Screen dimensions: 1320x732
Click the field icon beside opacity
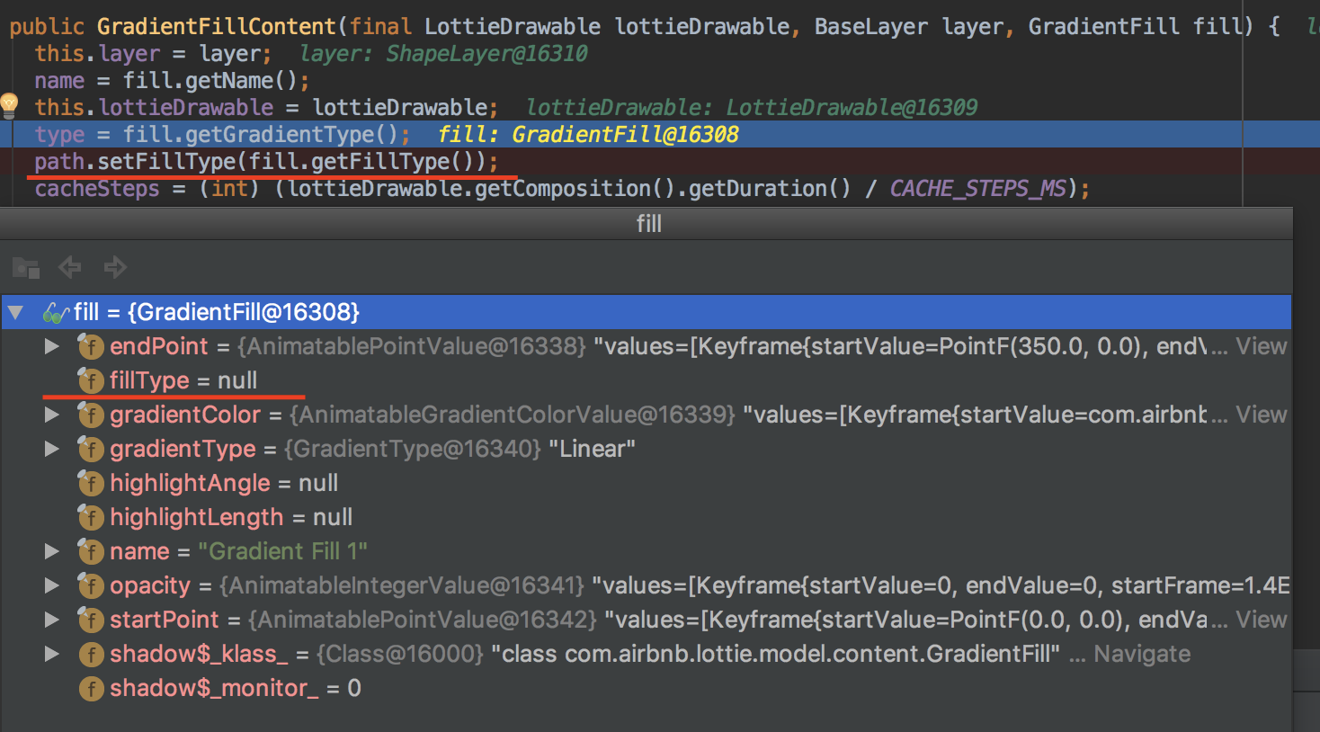(91, 585)
